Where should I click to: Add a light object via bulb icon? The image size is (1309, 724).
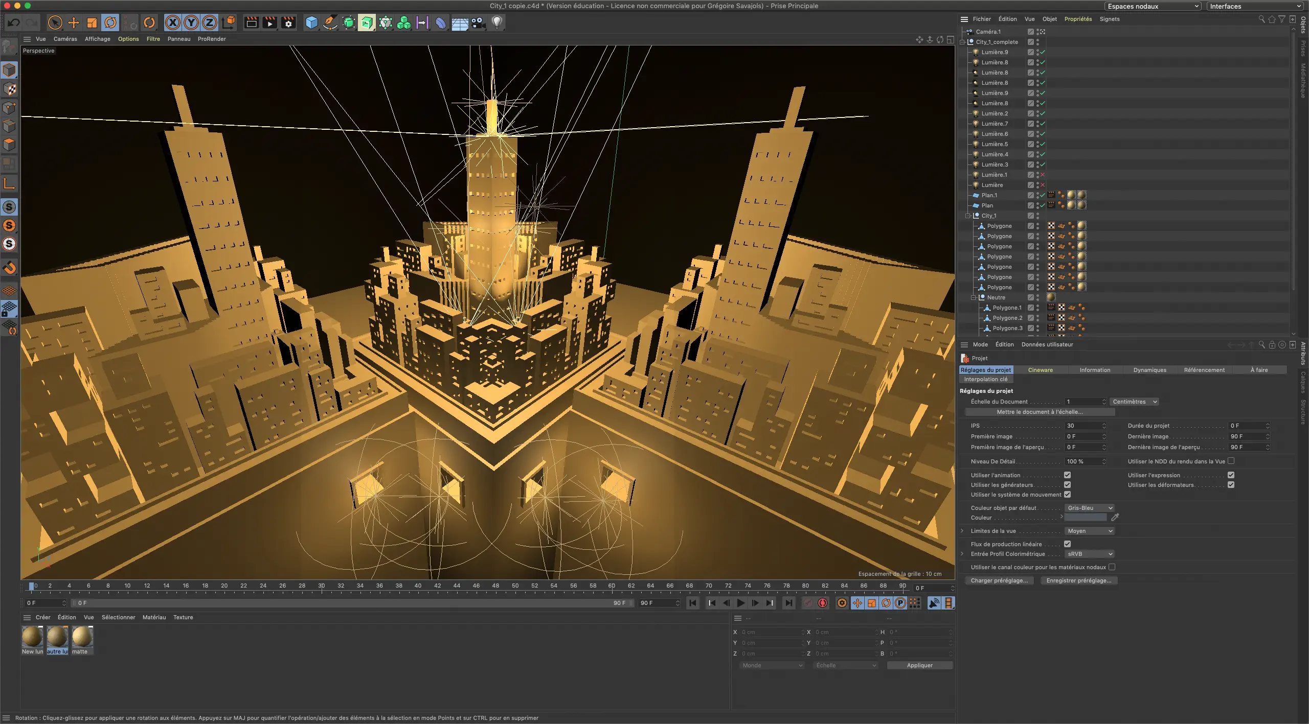[x=497, y=22]
